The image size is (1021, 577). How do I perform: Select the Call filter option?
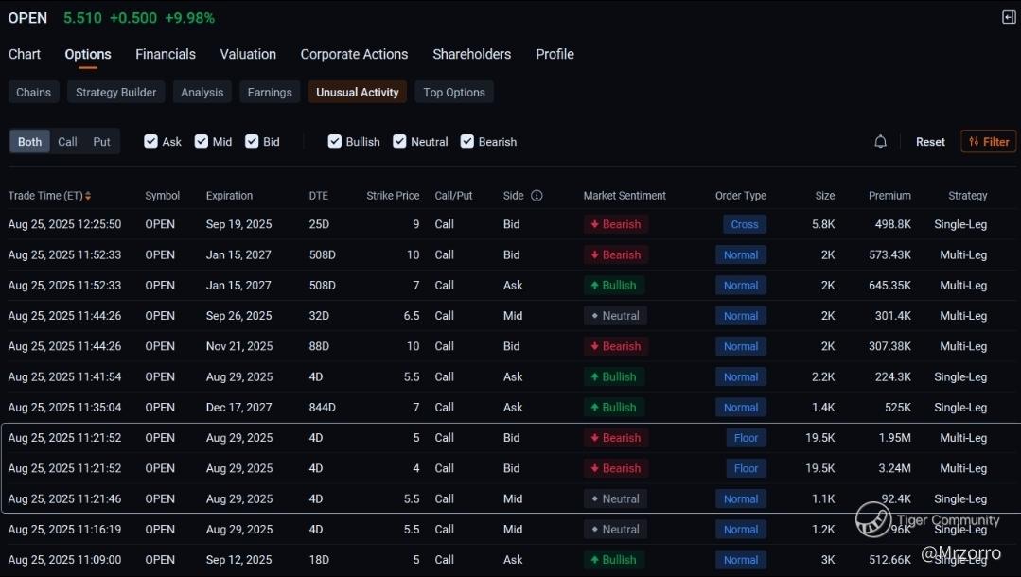tap(67, 142)
